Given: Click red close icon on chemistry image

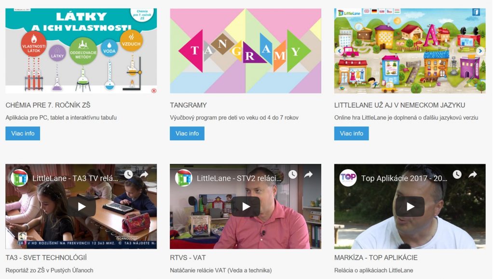Looking at the screenshot, I should pyautogui.click(x=154, y=91).
